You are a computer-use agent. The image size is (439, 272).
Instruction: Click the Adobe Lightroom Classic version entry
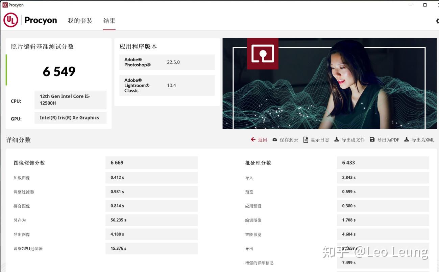click(x=167, y=85)
